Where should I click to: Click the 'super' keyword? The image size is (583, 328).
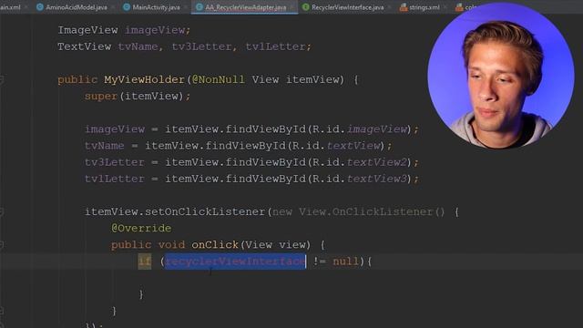[101, 97]
